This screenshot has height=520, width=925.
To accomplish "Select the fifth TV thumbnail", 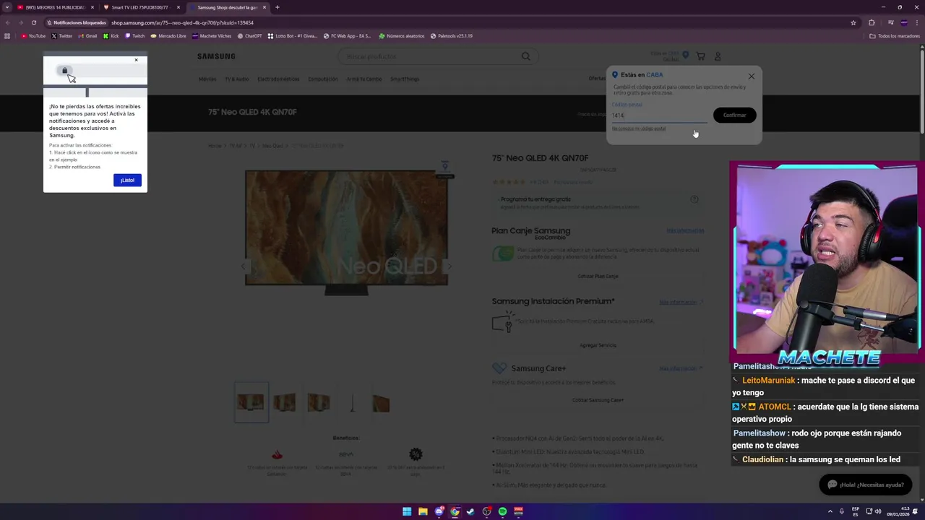I will [x=381, y=402].
